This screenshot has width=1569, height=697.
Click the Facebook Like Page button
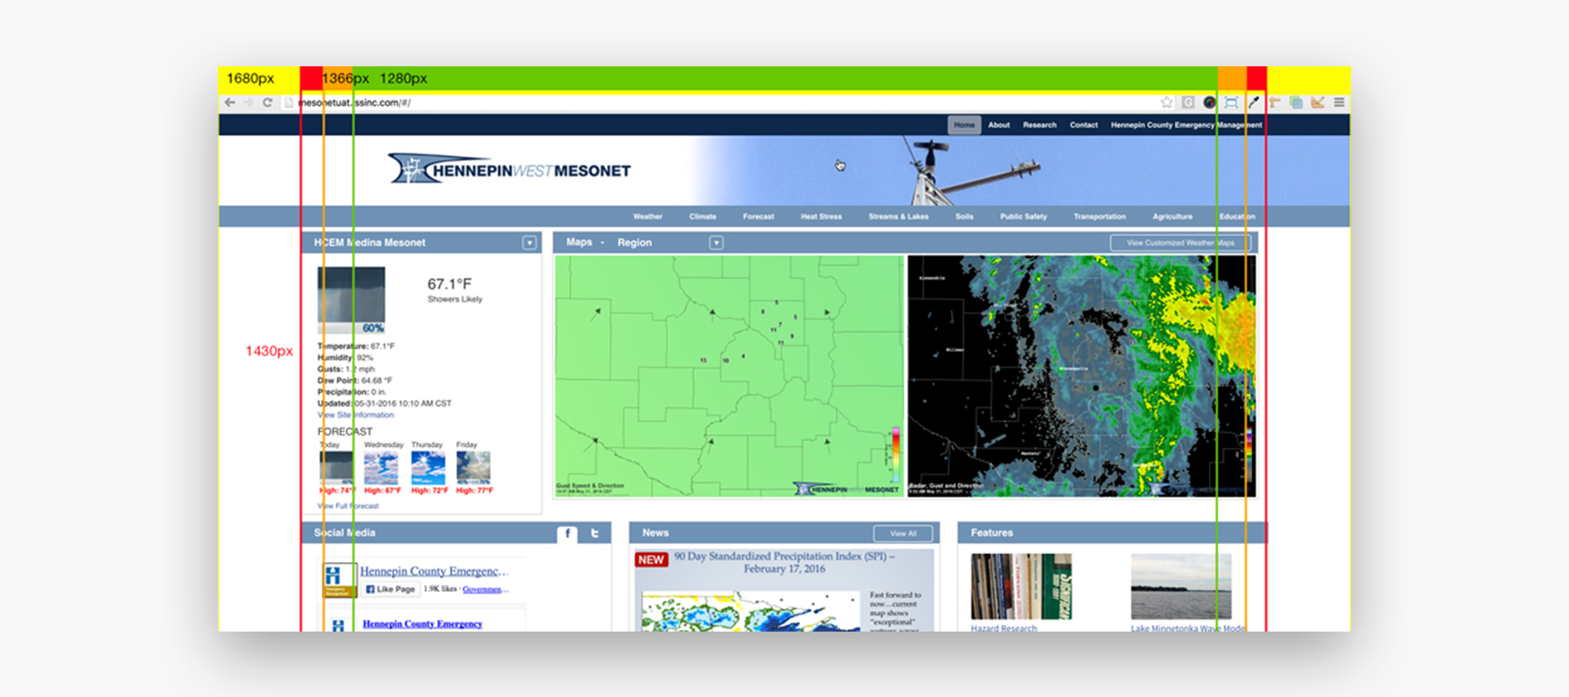click(x=390, y=590)
